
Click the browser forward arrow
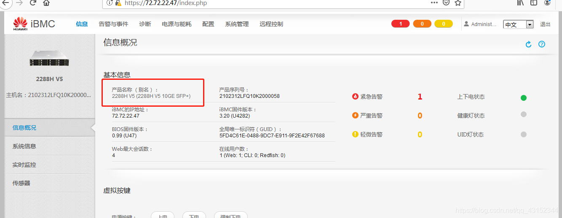pos(19,3)
